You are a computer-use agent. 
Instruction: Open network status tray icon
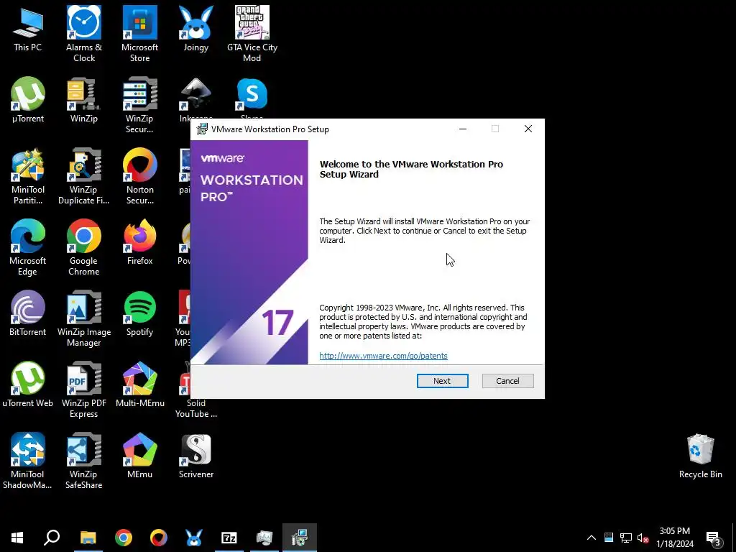[626, 538]
